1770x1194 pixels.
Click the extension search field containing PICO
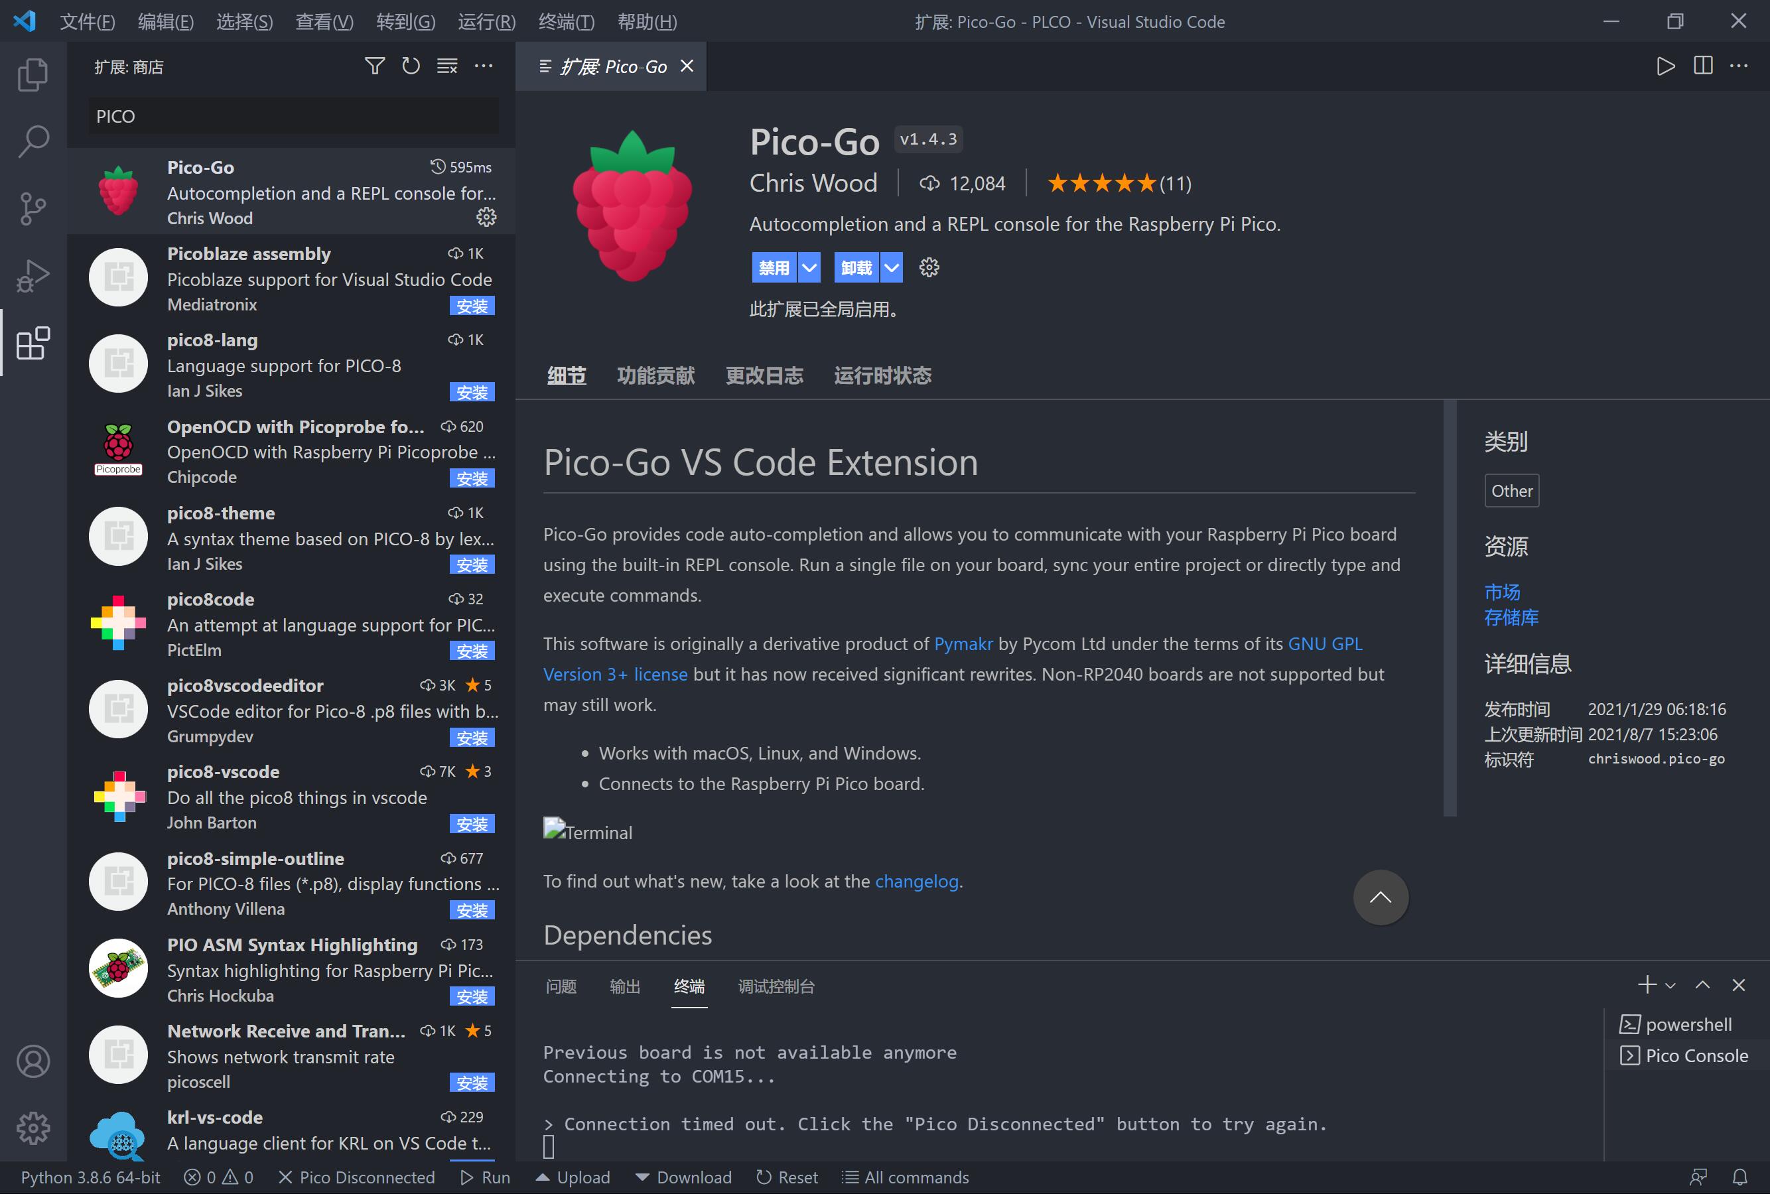point(293,117)
